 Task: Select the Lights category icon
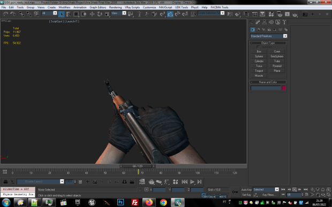(x=263, y=29)
